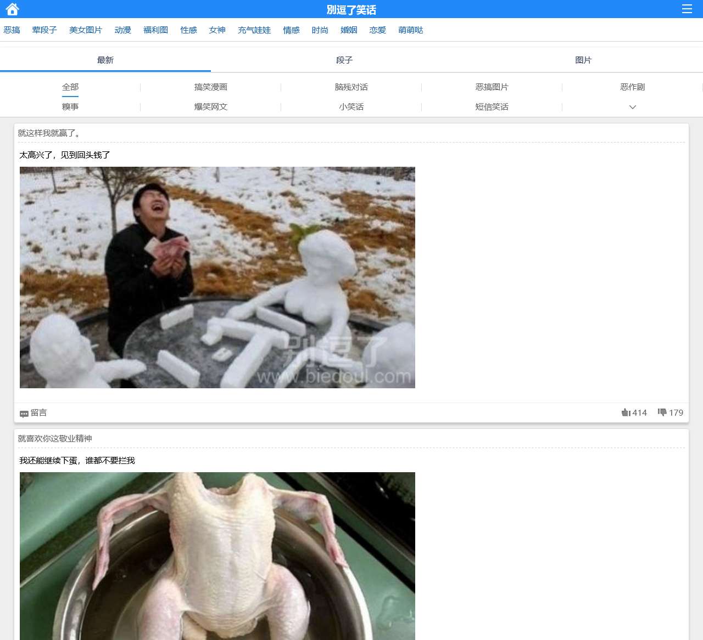The width and height of the screenshot is (703, 640).
Task: Click the 别逗了笑话 site title
Action: (x=351, y=10)
